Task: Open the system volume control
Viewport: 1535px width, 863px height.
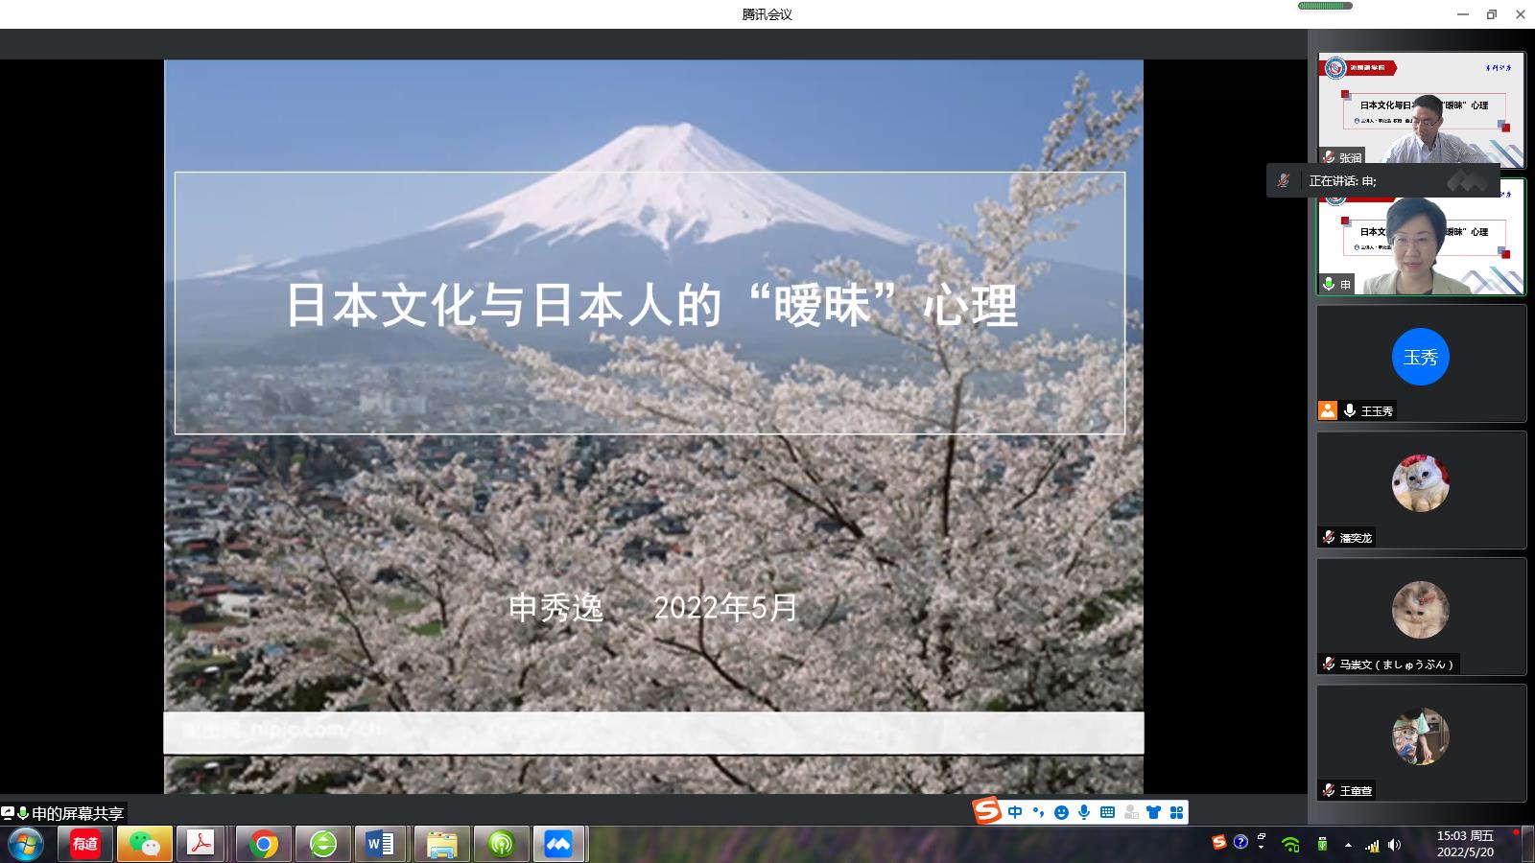Action: [x=1394, y=845]
